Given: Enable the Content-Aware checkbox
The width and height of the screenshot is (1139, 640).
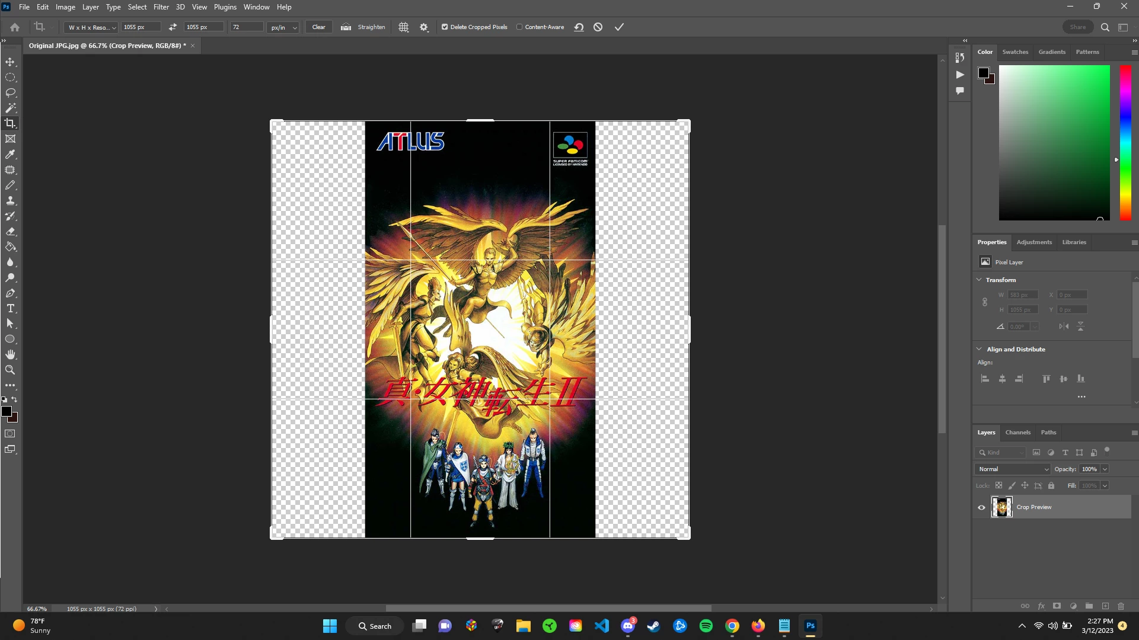Looking at the screenshot, I should coord(519,27).
